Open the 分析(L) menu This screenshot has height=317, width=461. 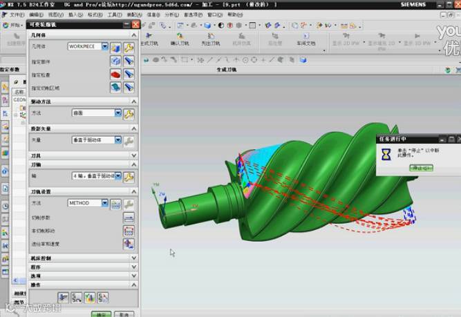pos(171,15)
